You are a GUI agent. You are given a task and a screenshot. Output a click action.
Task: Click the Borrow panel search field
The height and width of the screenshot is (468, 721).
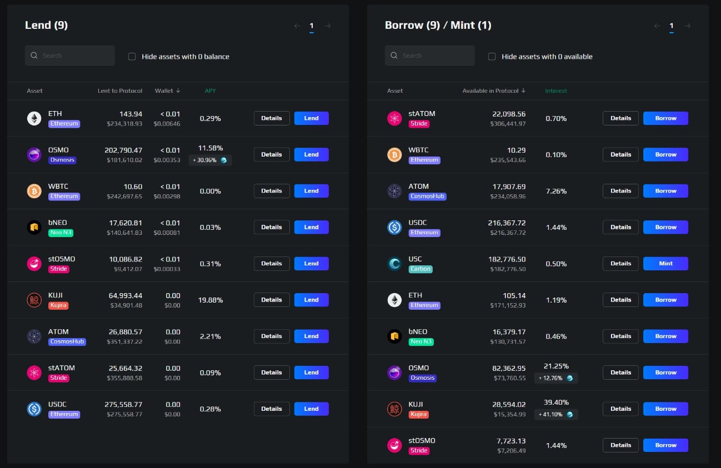click(x=430, y=56)
